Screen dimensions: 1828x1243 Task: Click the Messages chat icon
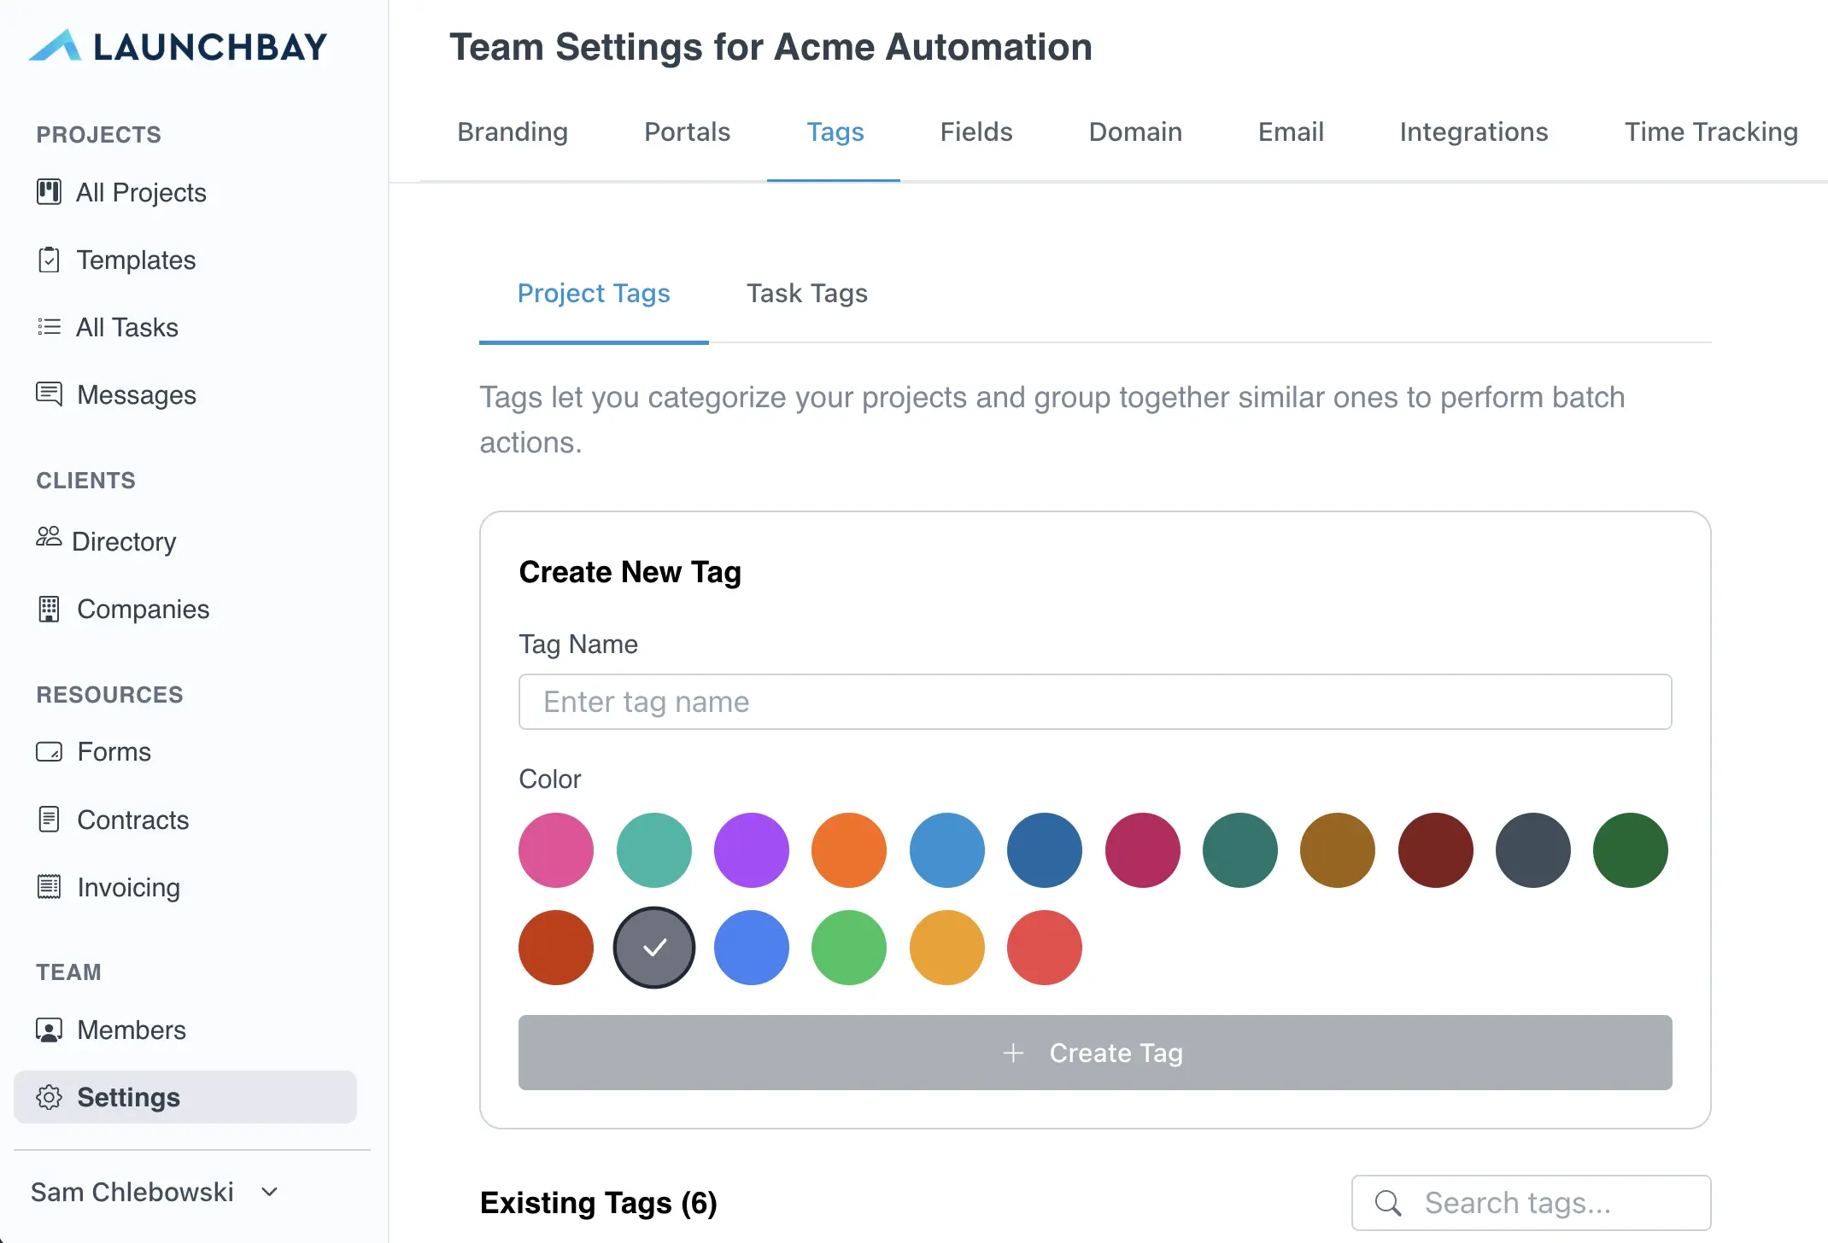pyautogui.click(x=49, y=394)
